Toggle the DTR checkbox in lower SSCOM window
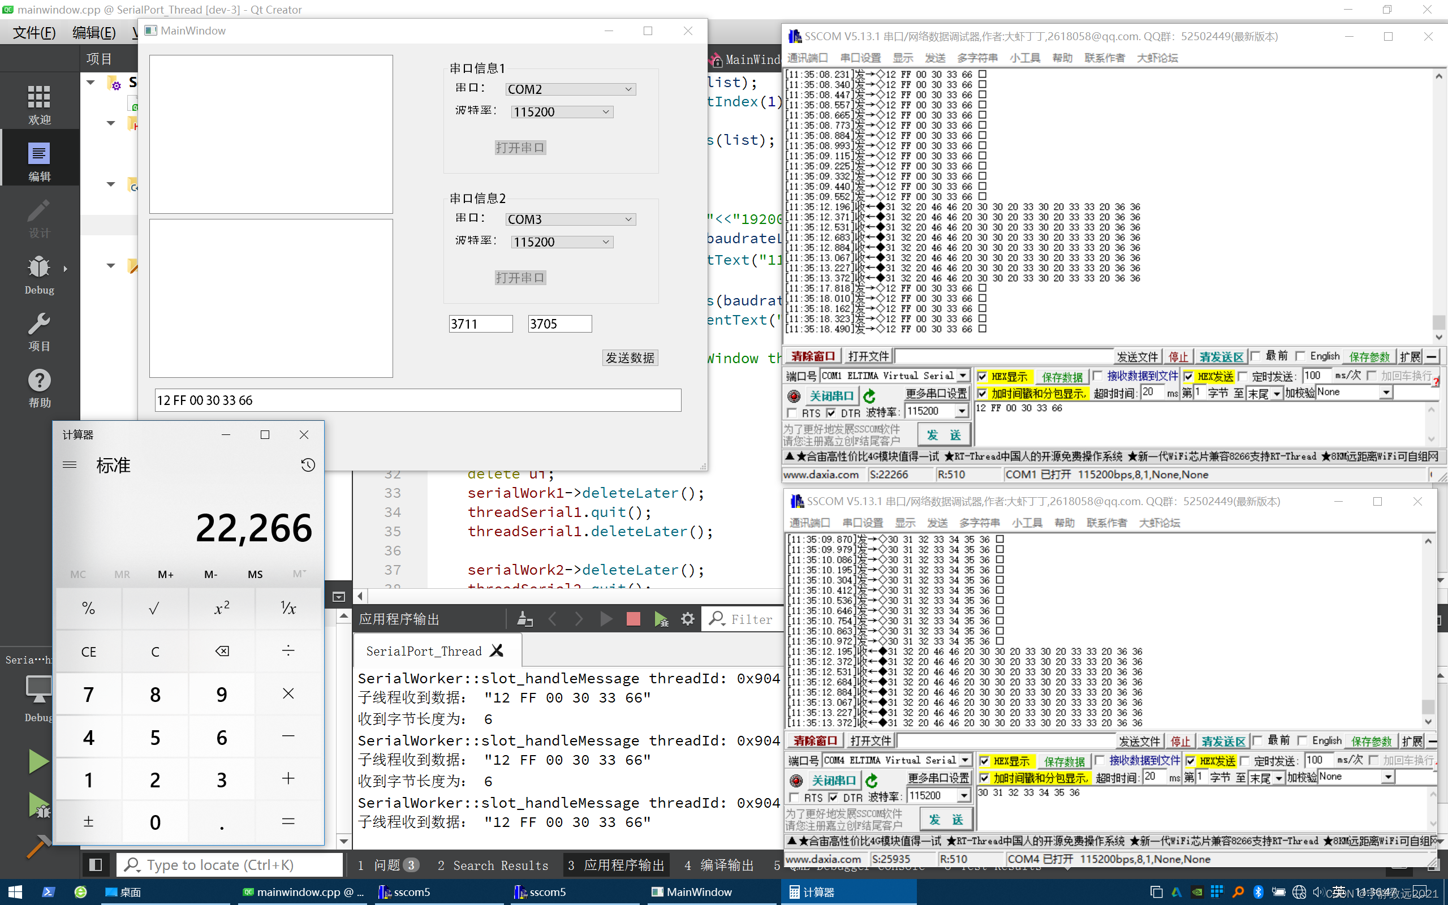 [833, 798]
